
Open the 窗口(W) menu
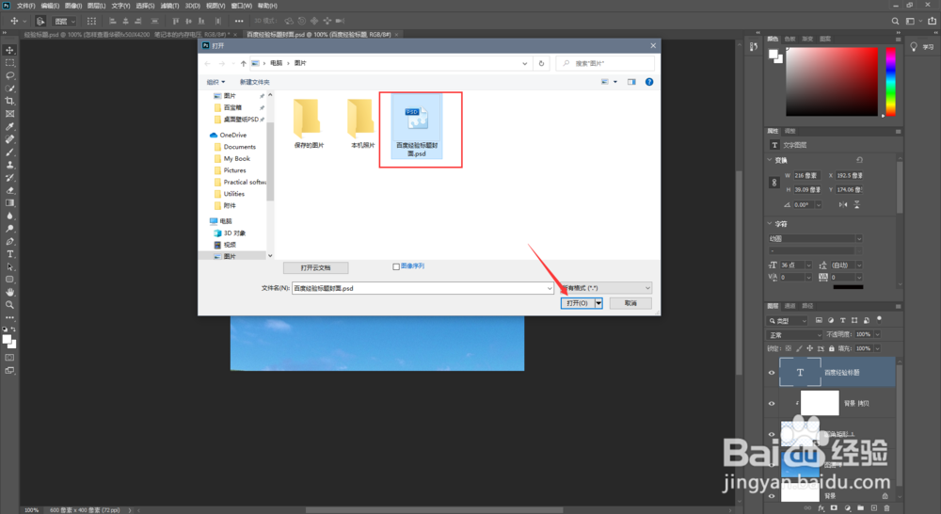[241, 6]
